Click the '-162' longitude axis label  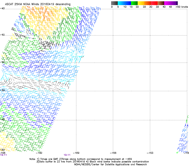39,153
